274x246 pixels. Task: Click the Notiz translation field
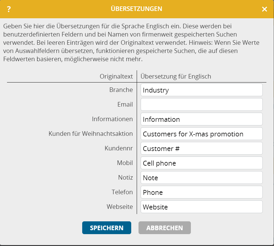point(202,177)
